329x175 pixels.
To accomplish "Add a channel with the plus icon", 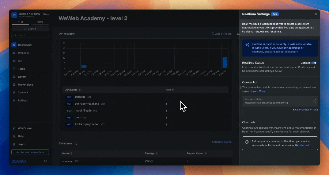I will 314,122.
